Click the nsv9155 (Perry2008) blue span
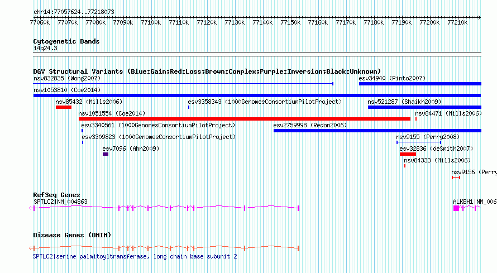 [x=419, y=142]
